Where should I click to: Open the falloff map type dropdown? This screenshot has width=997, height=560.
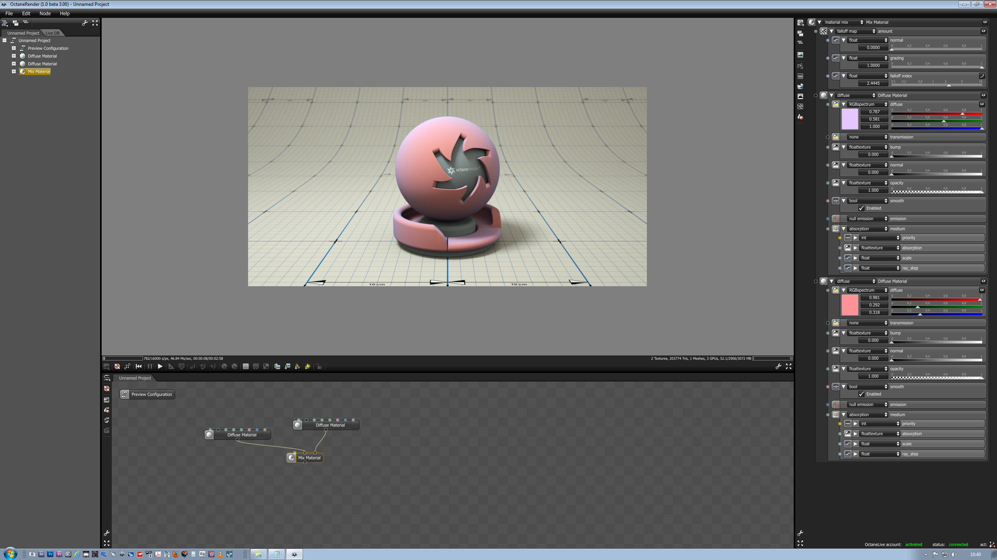[x=856, y=31]
